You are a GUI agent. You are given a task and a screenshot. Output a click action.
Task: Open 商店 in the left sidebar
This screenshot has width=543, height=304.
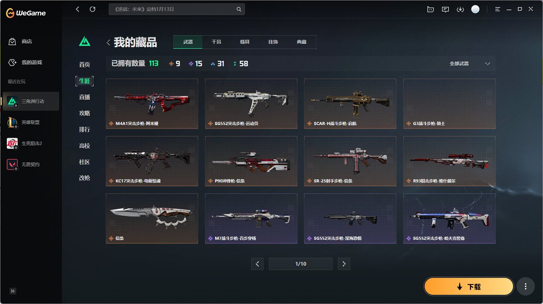click(x=26, y=42)
